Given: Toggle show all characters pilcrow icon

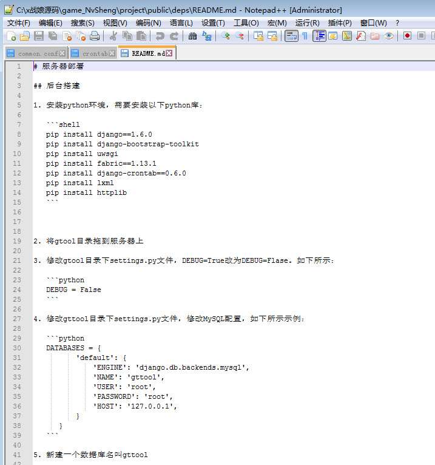Looking at the screenshot, I should (x=305, y=36).
